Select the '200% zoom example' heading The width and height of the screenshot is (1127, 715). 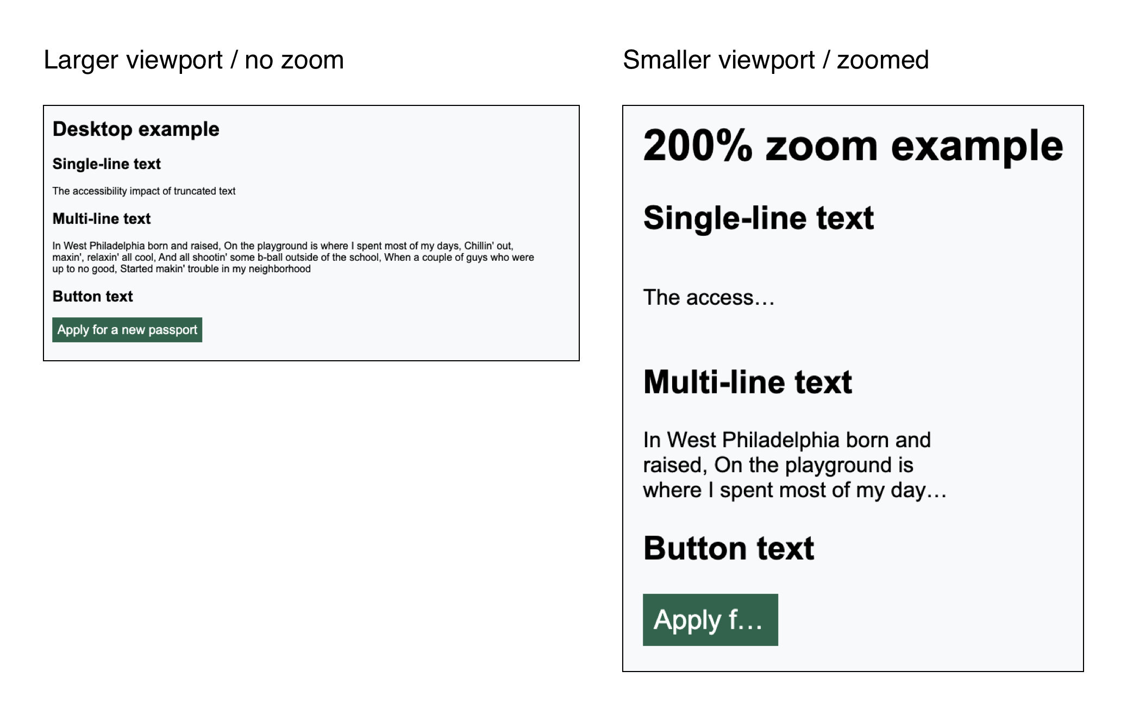click(x=853, y=145)
